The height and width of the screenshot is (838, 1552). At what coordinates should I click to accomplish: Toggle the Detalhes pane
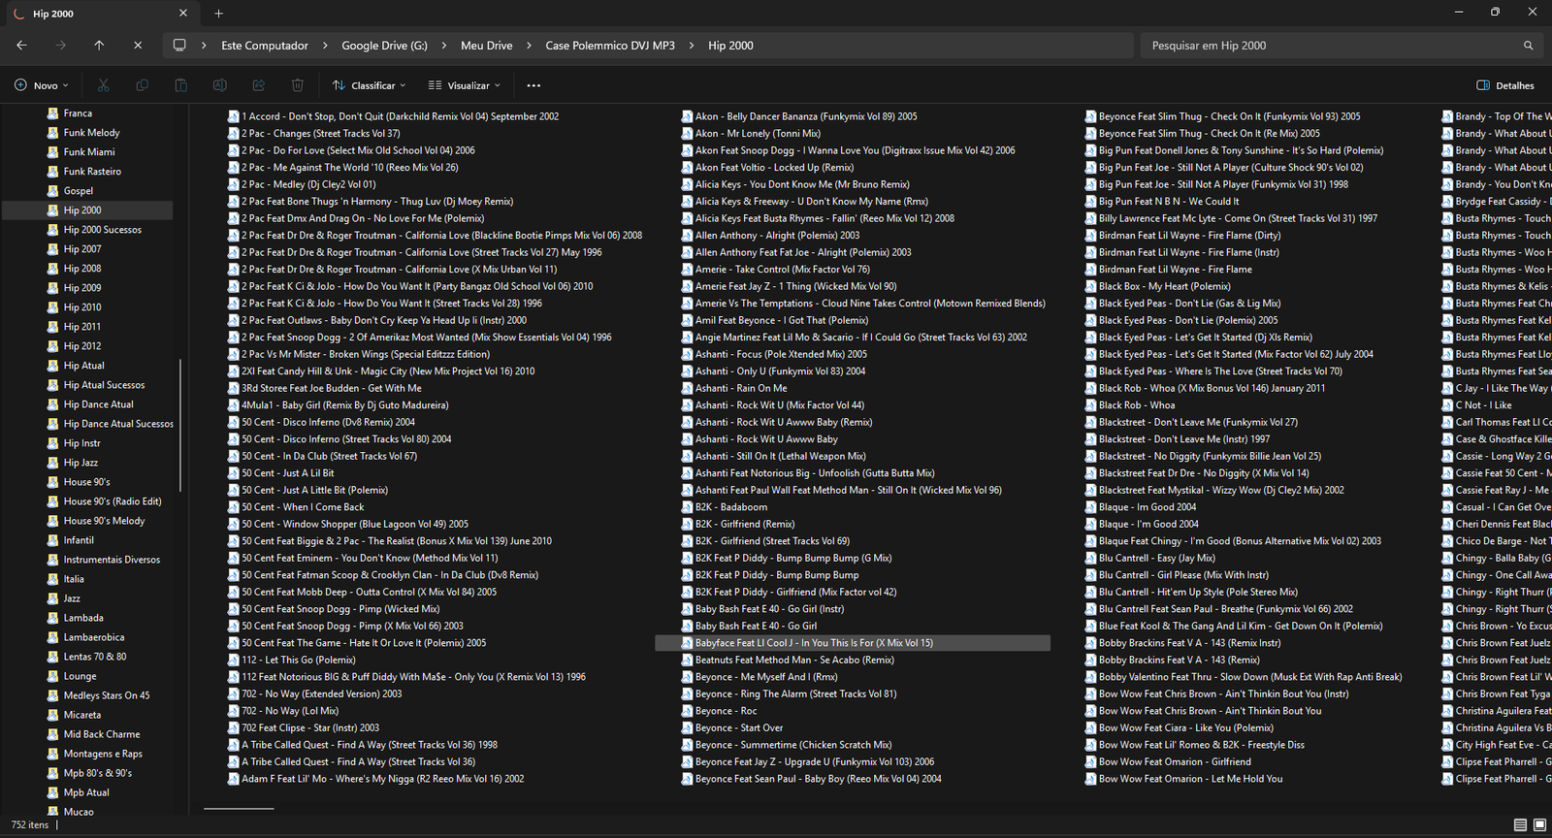1505,85
